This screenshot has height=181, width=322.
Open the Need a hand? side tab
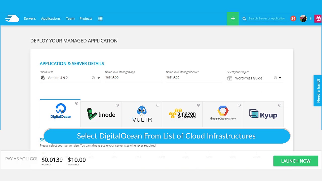318,90
